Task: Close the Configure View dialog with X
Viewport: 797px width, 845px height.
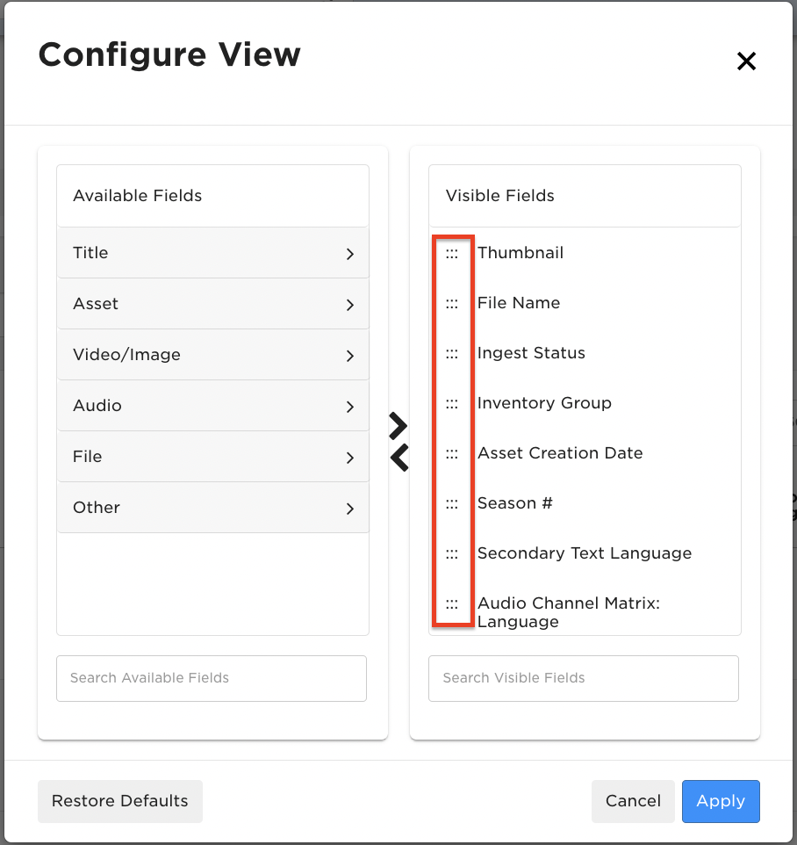Action: pos(746,61)
